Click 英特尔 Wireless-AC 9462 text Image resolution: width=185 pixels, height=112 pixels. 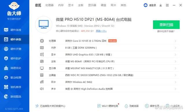[79, 82]
